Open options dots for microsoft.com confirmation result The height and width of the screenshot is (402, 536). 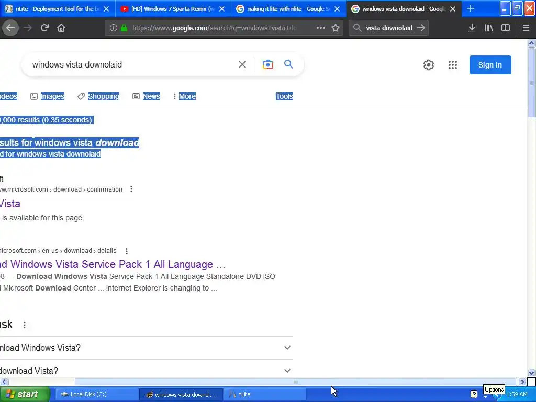point(131,189)
